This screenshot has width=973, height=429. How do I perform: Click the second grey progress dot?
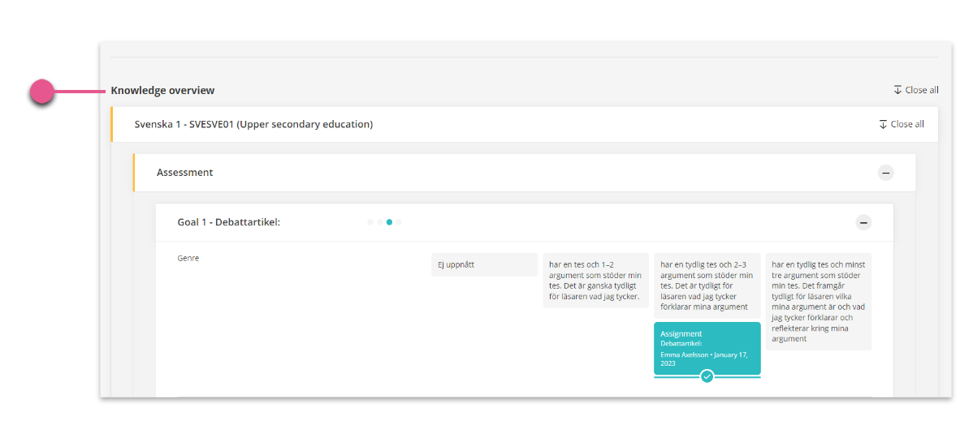click(x=380, y=222)
